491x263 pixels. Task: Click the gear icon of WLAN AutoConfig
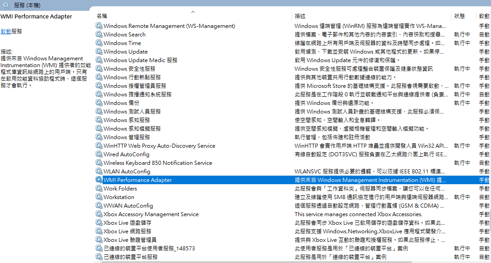(x=99, y=172)
